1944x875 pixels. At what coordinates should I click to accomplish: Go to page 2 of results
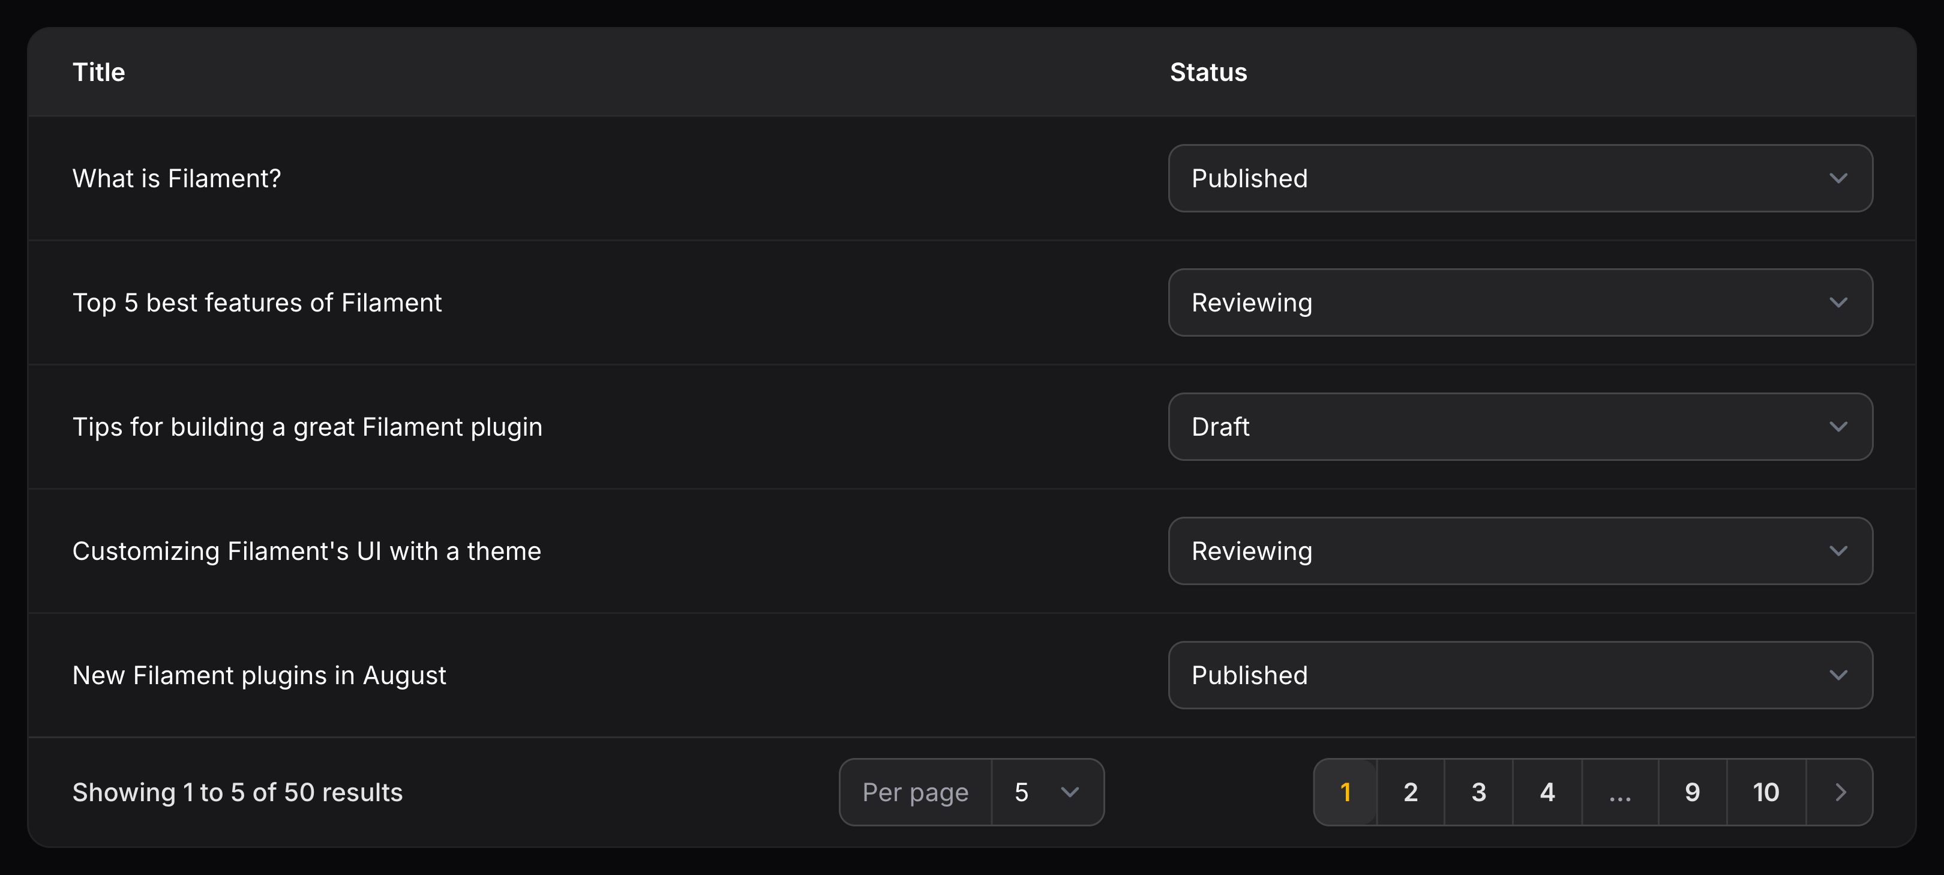coord(1411,792)
